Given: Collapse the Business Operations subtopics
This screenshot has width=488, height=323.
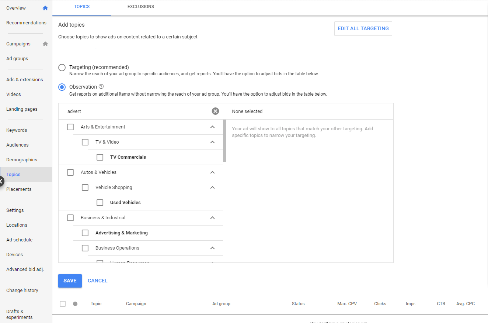Looking at the screenshot, I should click(212, 248).
